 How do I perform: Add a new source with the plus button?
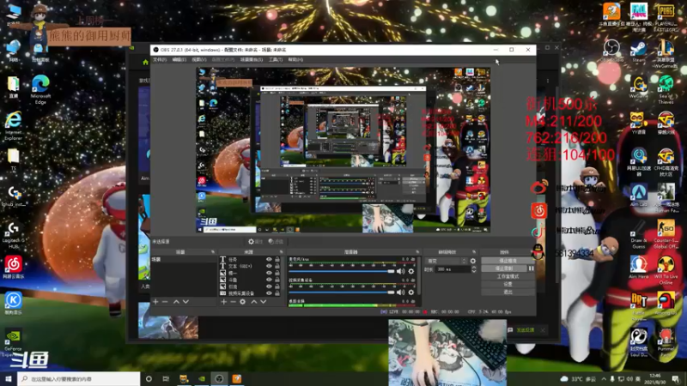coord(224,302)
